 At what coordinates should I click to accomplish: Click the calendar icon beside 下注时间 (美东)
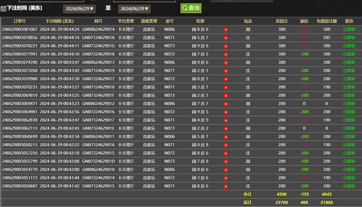(3, 9)
